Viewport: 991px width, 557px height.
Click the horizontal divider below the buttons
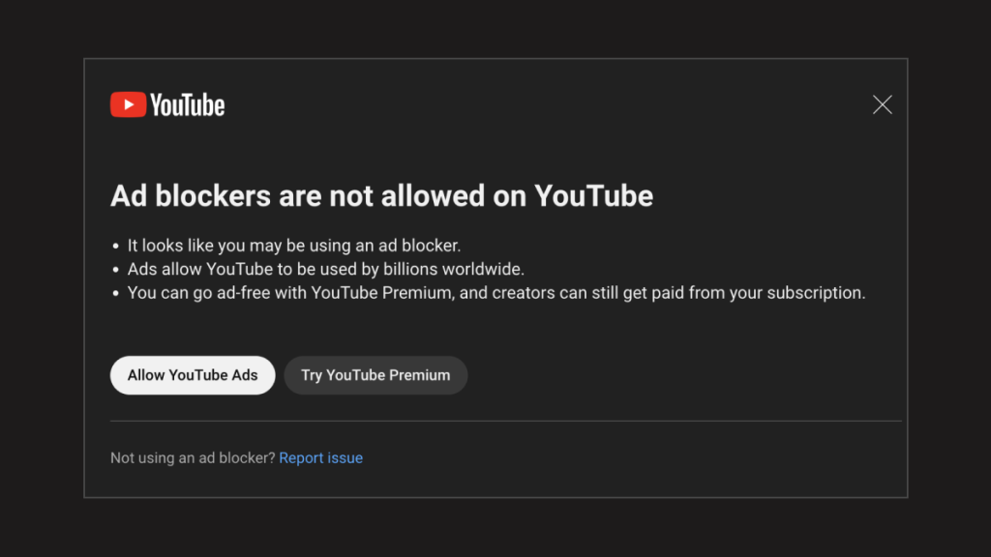(x=505, y=421)
